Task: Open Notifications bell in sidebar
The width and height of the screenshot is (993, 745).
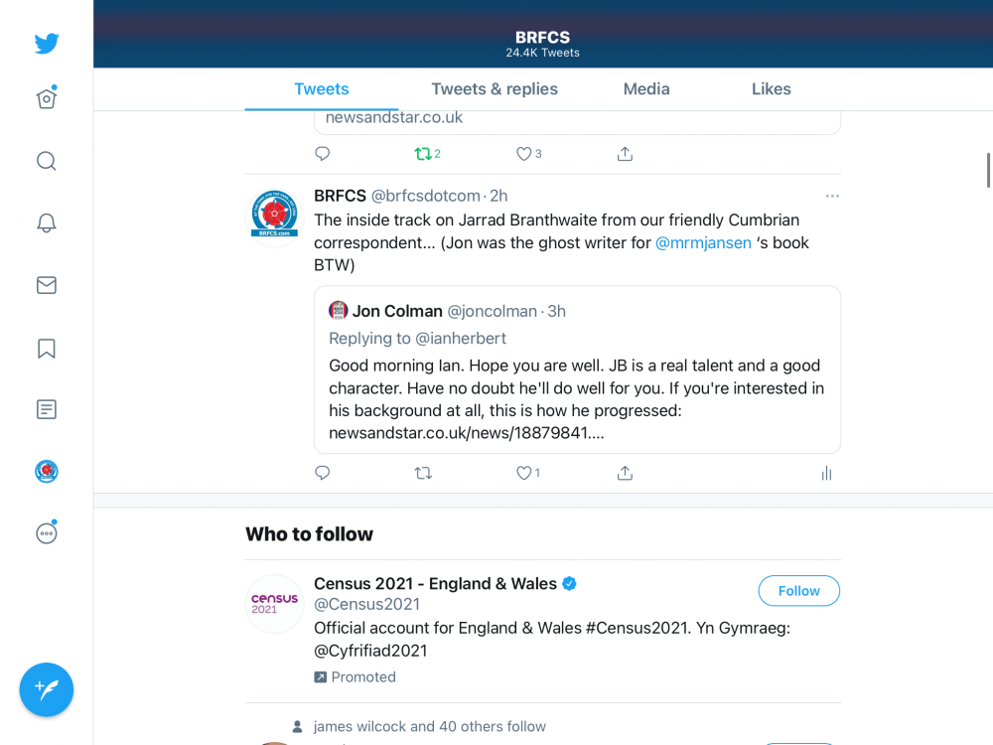Action: pyautogui.click(x=47, y=223)
